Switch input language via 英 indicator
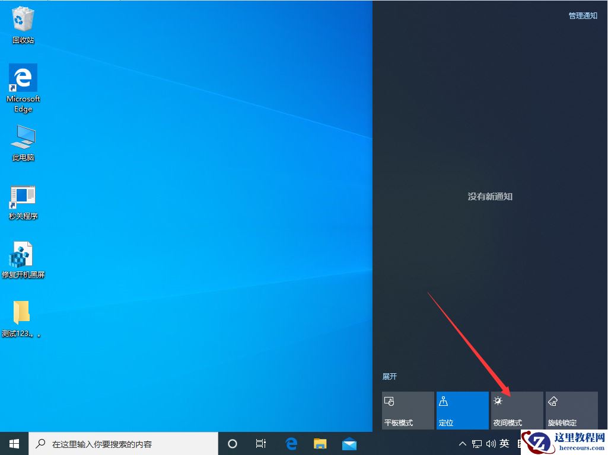Screen dimensions: 608x455 point(505,443)
